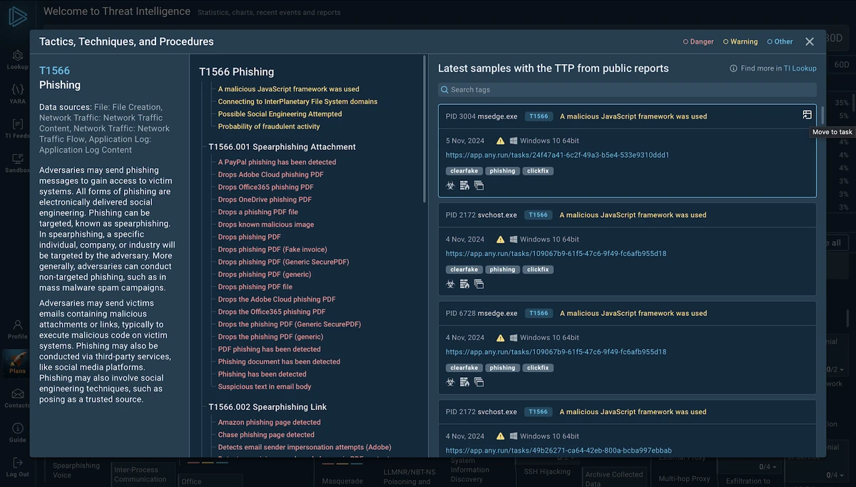Open Contacts in the left sidebar
This screenshot has width=856, height=487.
coord(18,398)
